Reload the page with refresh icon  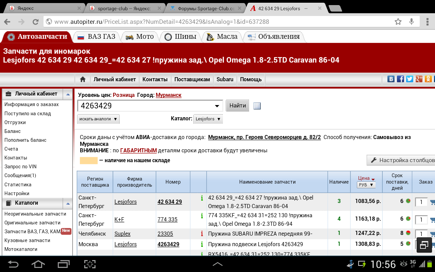click(x=35, y=22)
